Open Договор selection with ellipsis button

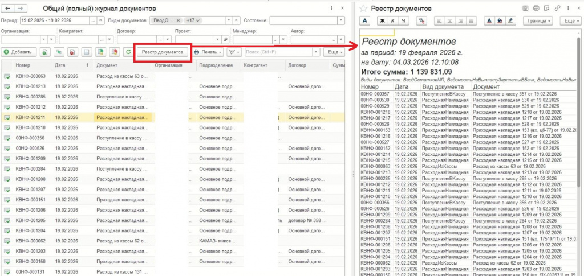160,39
